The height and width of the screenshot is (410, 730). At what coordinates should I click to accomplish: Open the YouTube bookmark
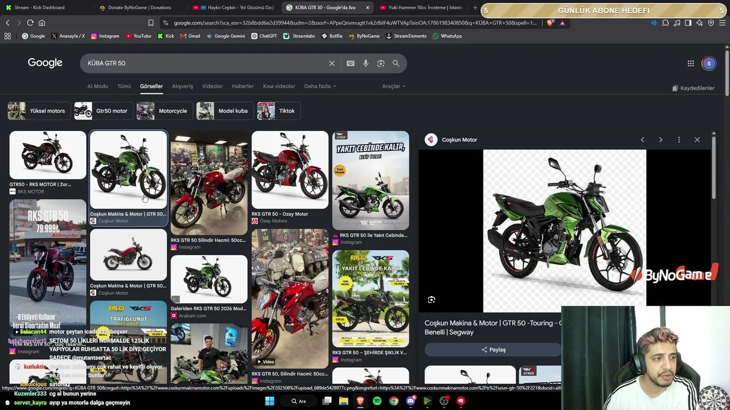point(138,36)
